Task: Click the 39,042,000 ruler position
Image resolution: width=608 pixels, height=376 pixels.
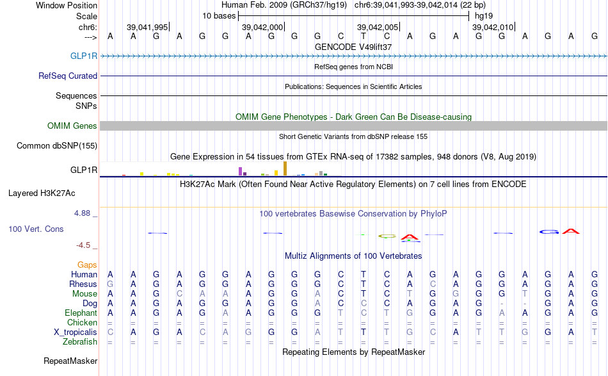Action: click(262, 27)
